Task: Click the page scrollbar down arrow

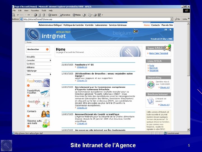Action: (188, 129)
